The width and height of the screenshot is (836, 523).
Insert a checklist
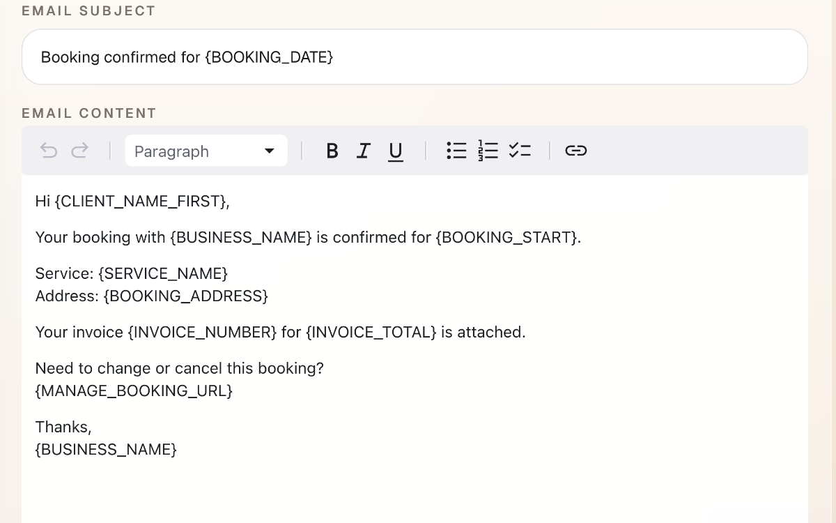pos(520,151)
